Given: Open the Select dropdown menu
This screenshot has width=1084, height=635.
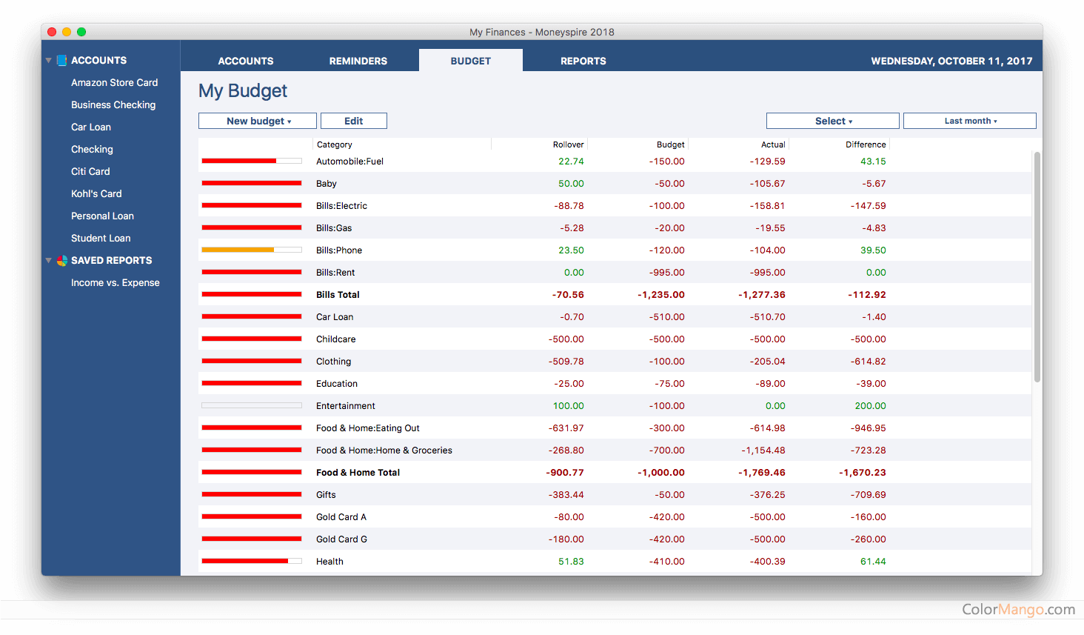Looking at the screenshot, I should [832, 122].
